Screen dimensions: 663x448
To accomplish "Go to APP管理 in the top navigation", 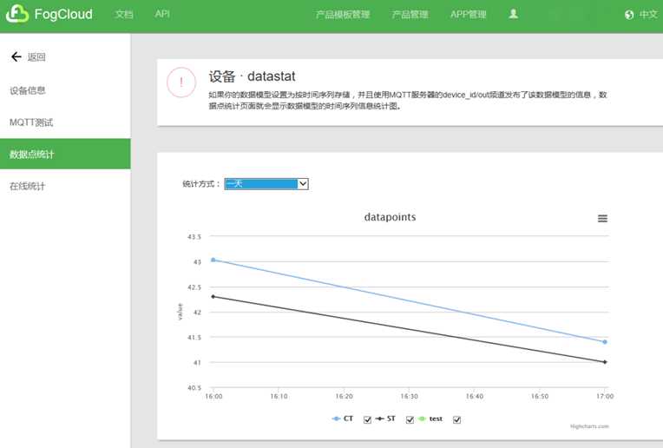I will coord(468,15).
